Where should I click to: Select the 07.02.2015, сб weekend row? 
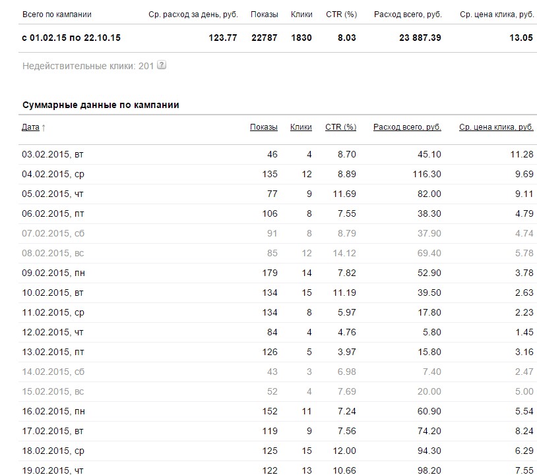point(53,232)
